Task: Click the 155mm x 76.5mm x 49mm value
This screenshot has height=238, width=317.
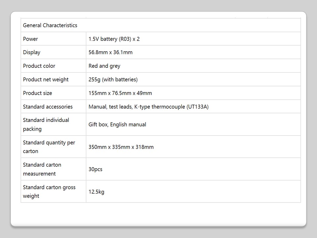Action: (120, 93)
